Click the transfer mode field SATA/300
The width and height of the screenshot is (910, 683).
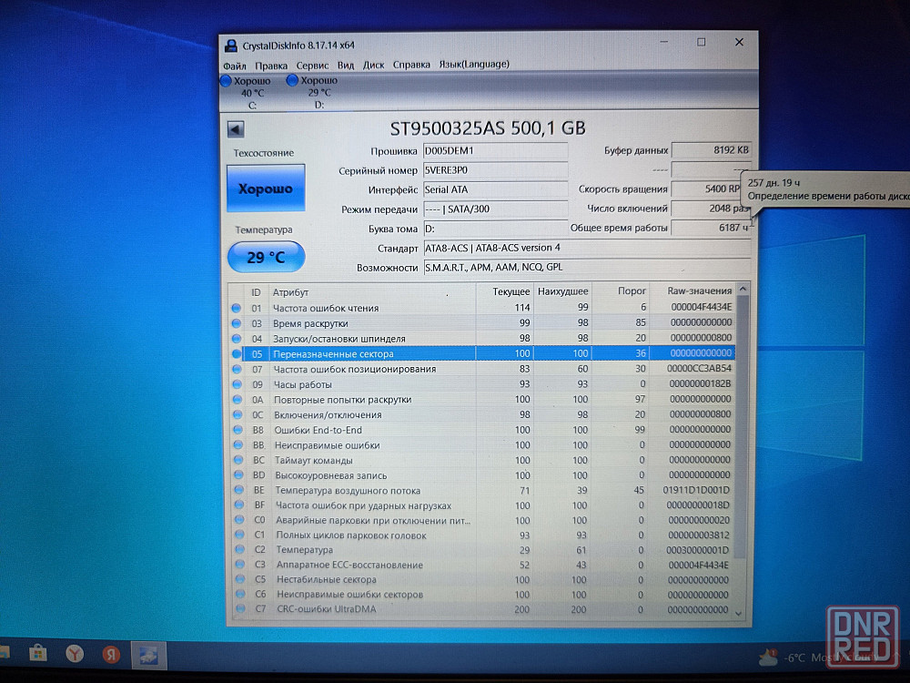click(x=495, y=209)
